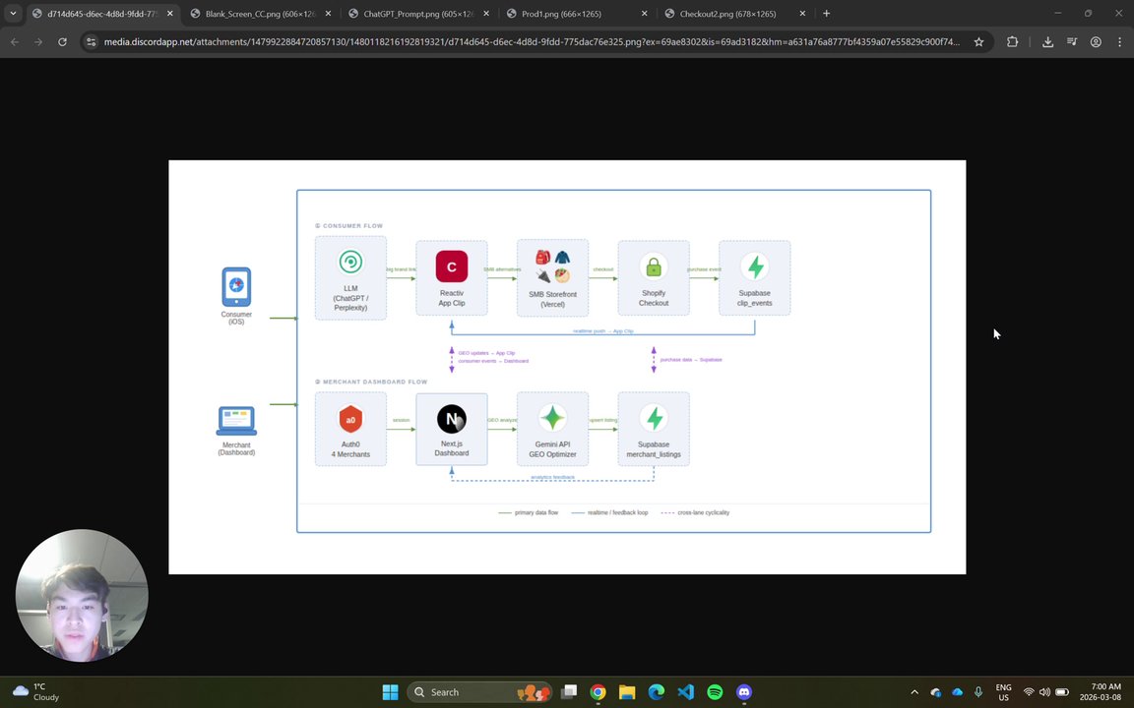Viewport: 1134px width, 708px height.
Task: Open the ENG US language switcher
Action: tap(1003, 692)
